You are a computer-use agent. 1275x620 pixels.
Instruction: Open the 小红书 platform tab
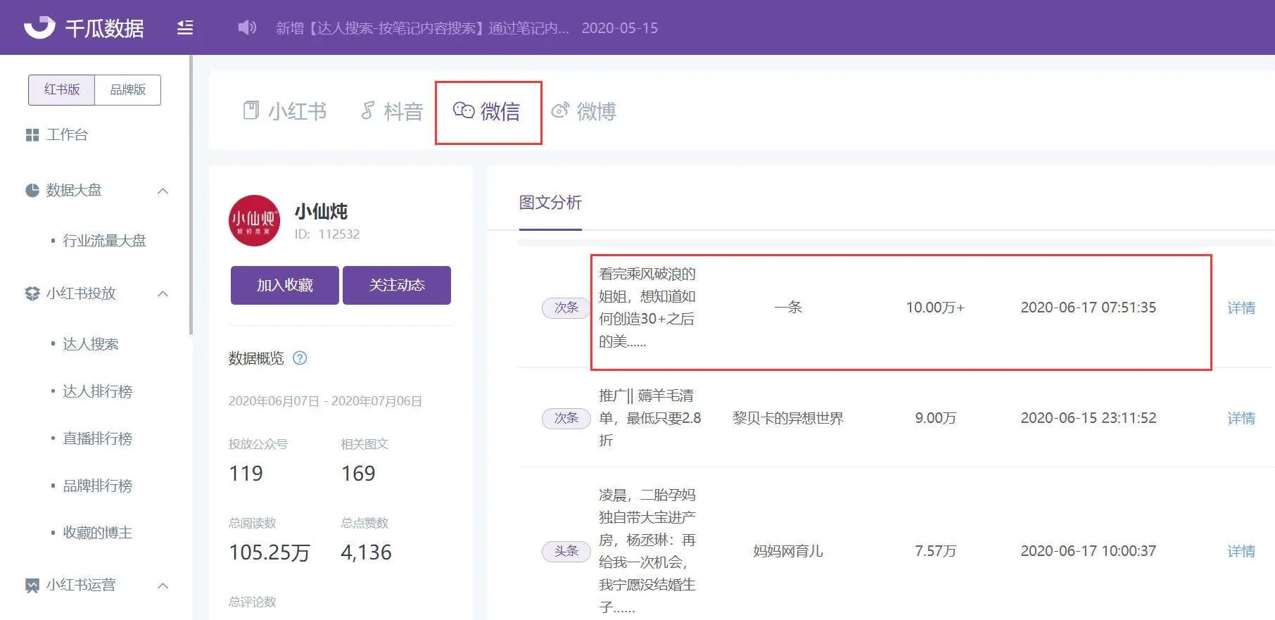point(285,111)
